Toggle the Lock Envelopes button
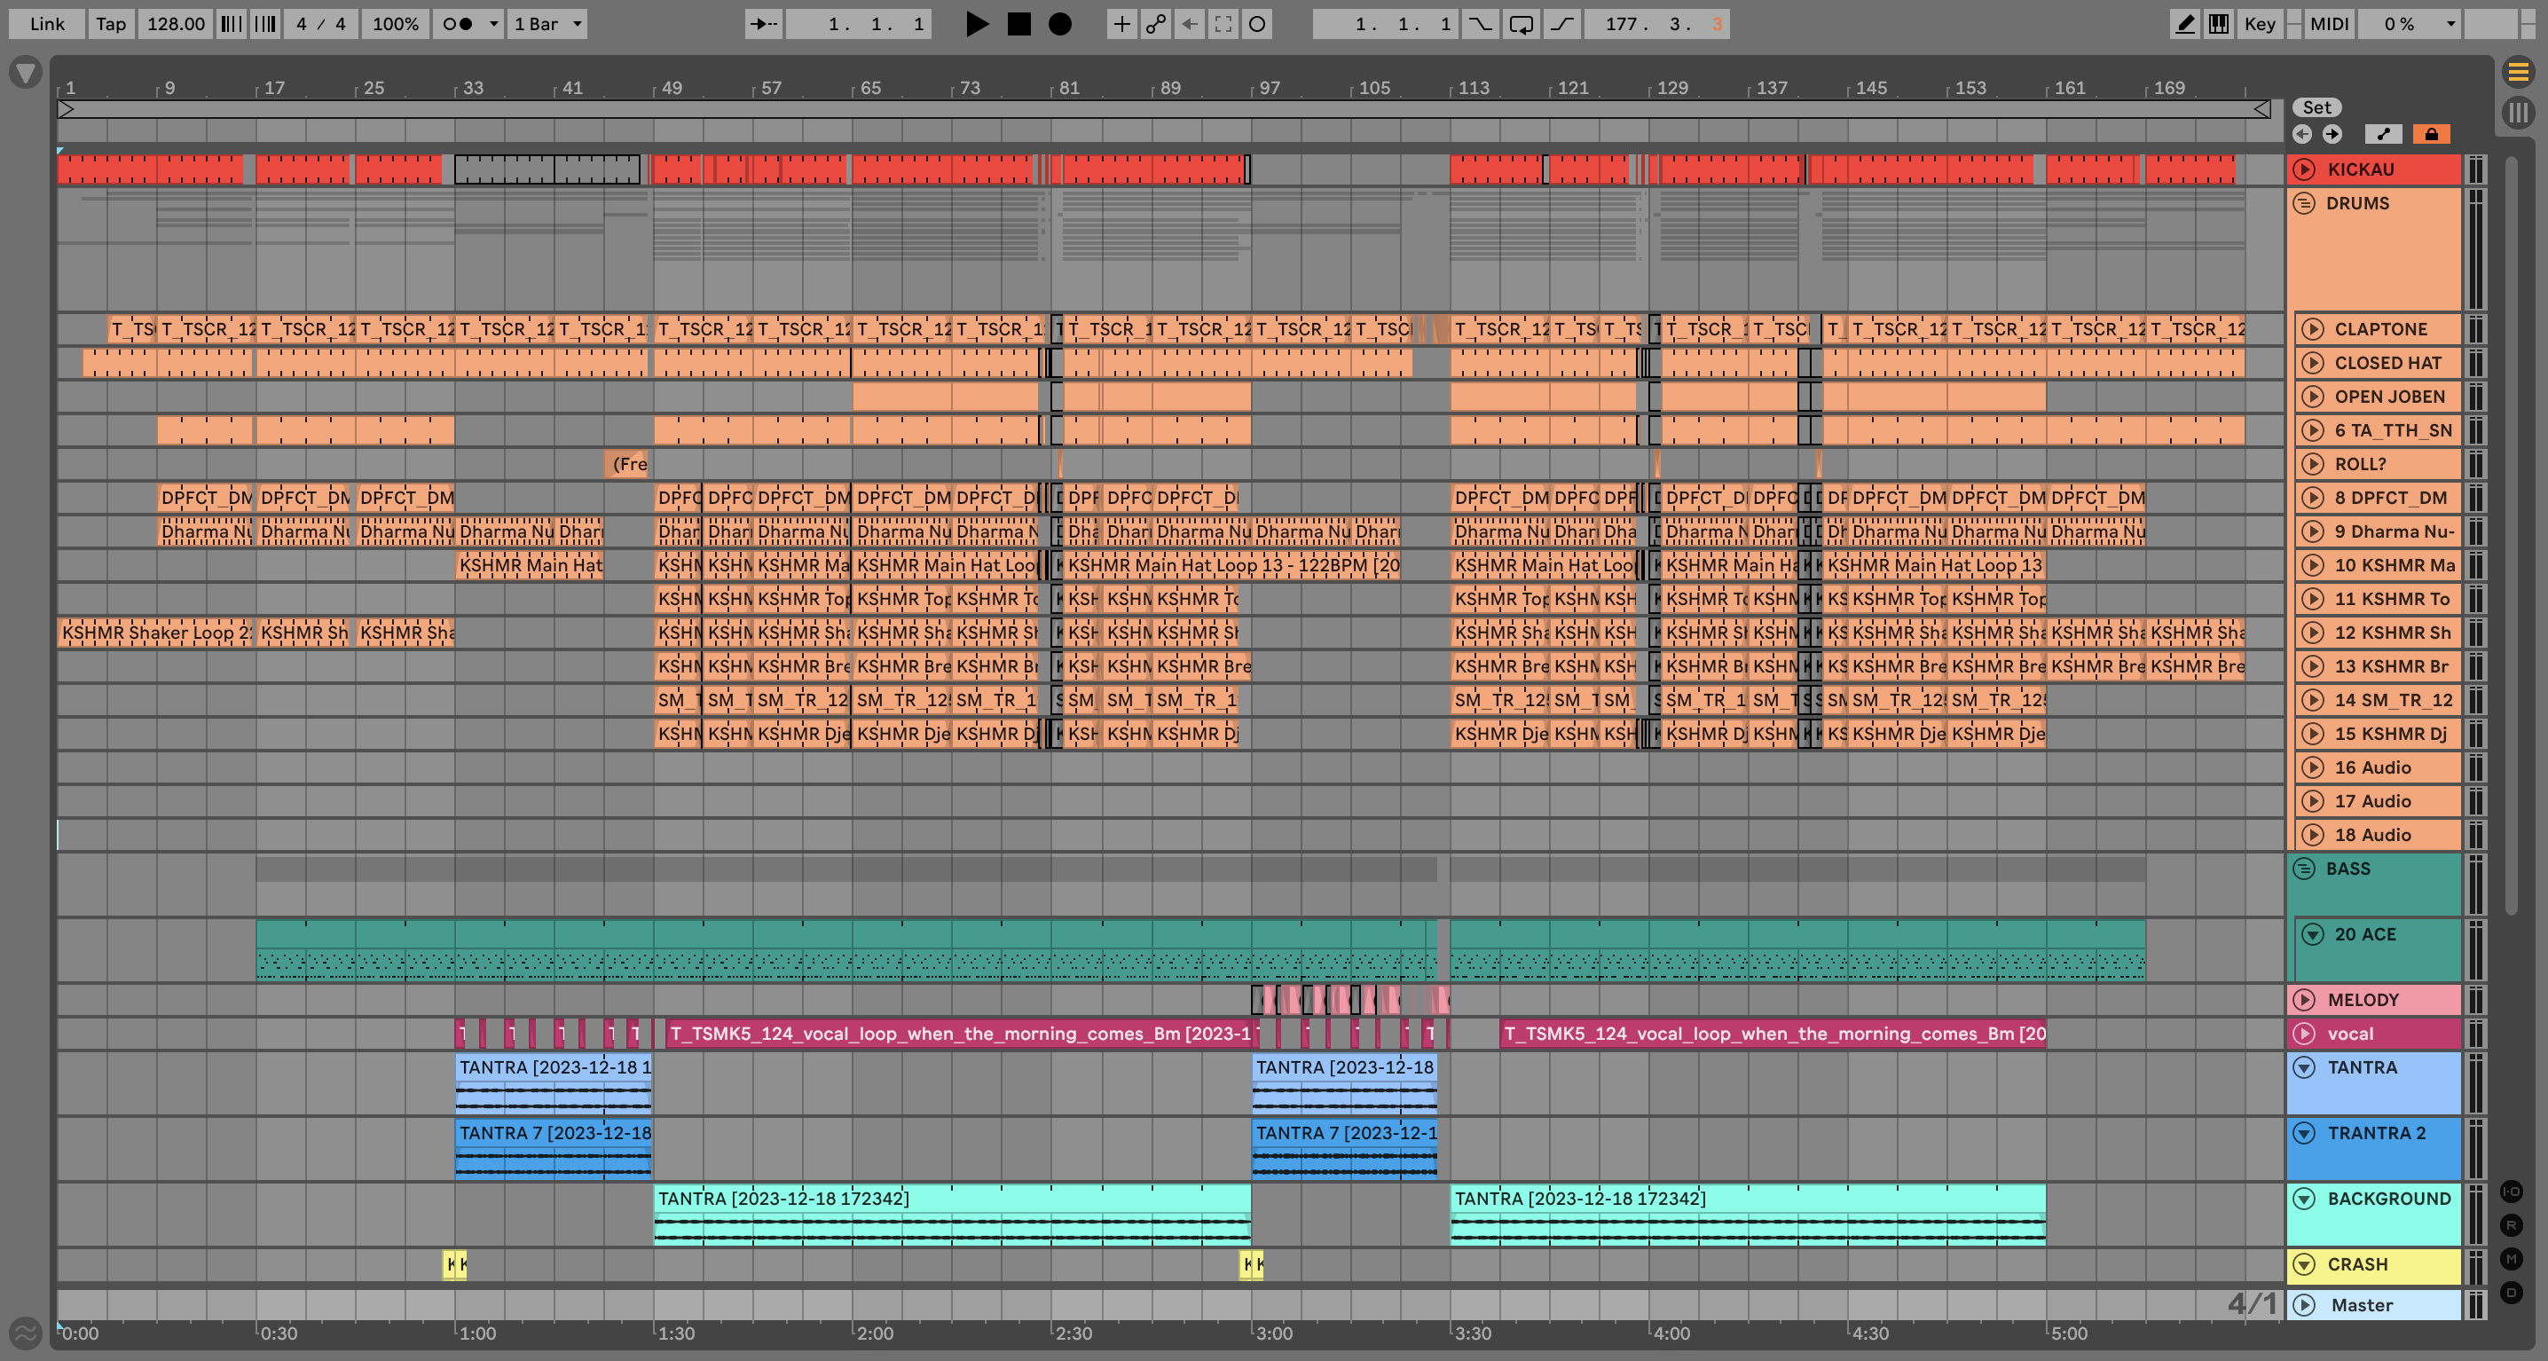Screen dimensions: 2548x1361 pyautogui.click(x=2431, y=134)
